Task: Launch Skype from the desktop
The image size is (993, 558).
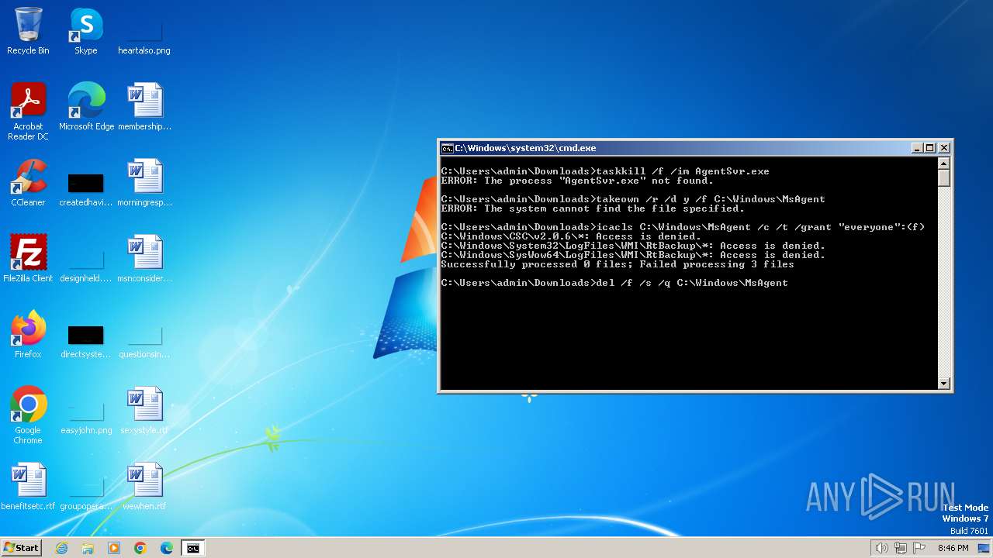Action: pos(85,31)
